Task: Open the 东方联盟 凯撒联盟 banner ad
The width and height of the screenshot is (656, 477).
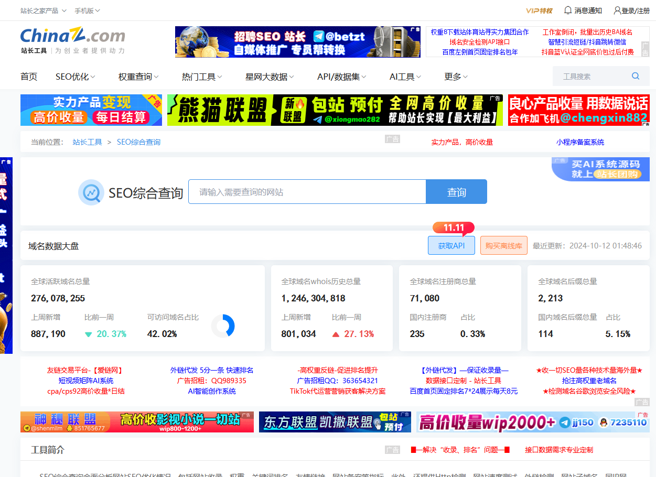Action: 335,422
